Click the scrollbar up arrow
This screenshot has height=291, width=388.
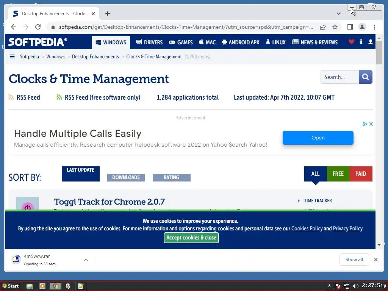pos(379,38)
